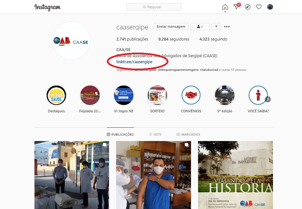This screenshot has width=302, height=209.
Task: Open the Home feed icon
Action: [x=225, y=7]
